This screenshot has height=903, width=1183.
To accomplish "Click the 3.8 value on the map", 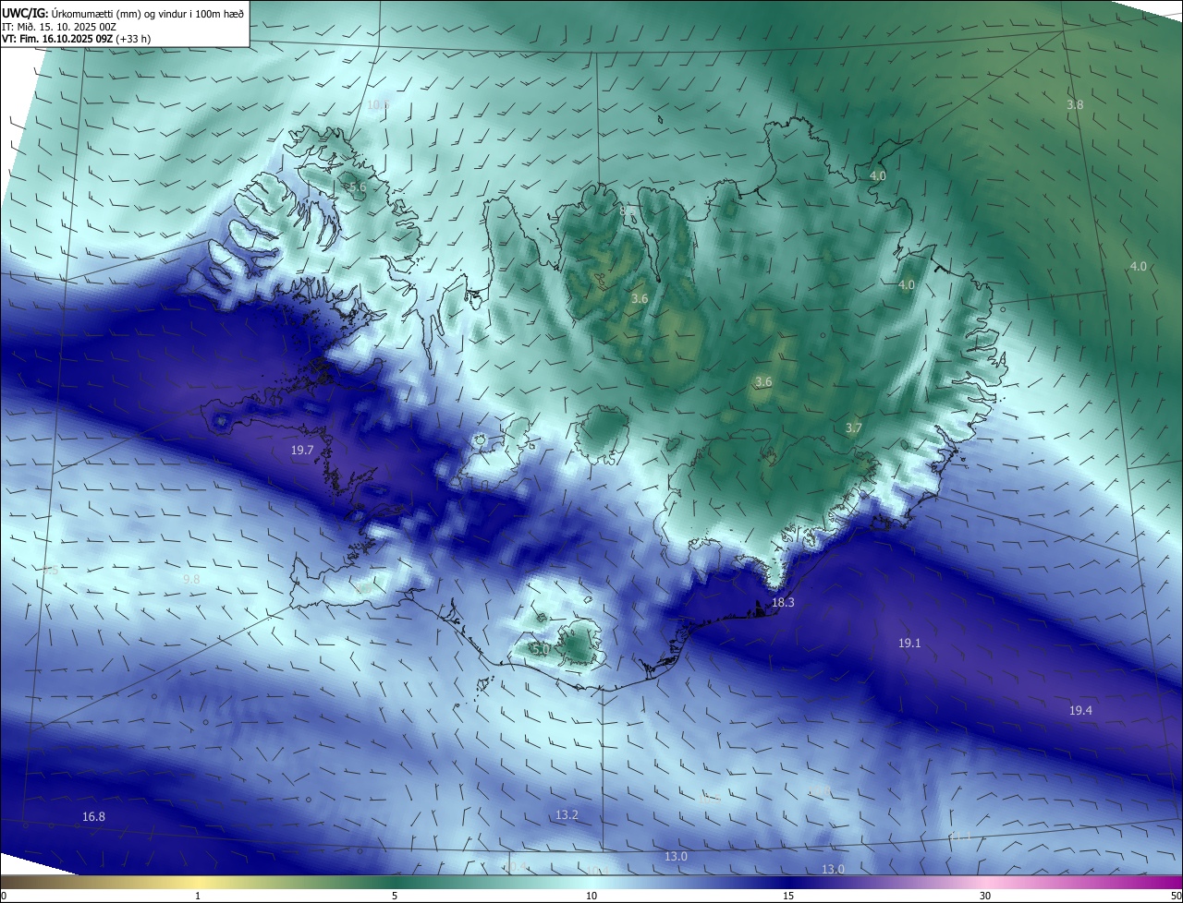I will pos(1075,105).
